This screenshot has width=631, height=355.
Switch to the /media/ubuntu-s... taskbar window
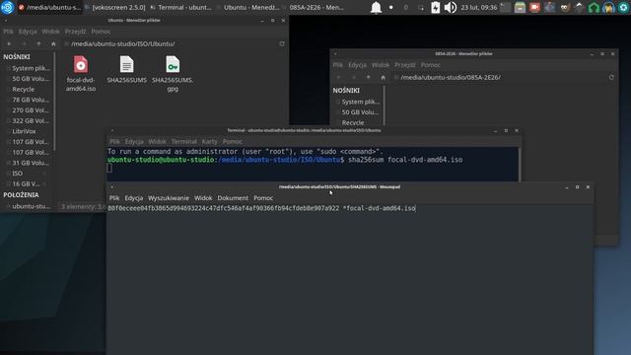[50, 7]
